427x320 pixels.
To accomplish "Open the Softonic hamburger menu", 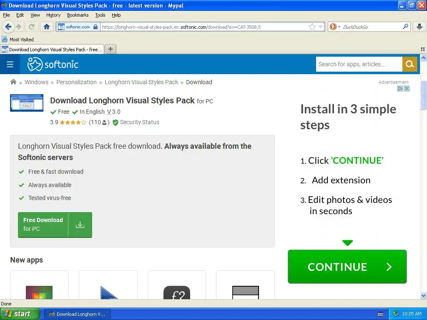I will (10, 64).
